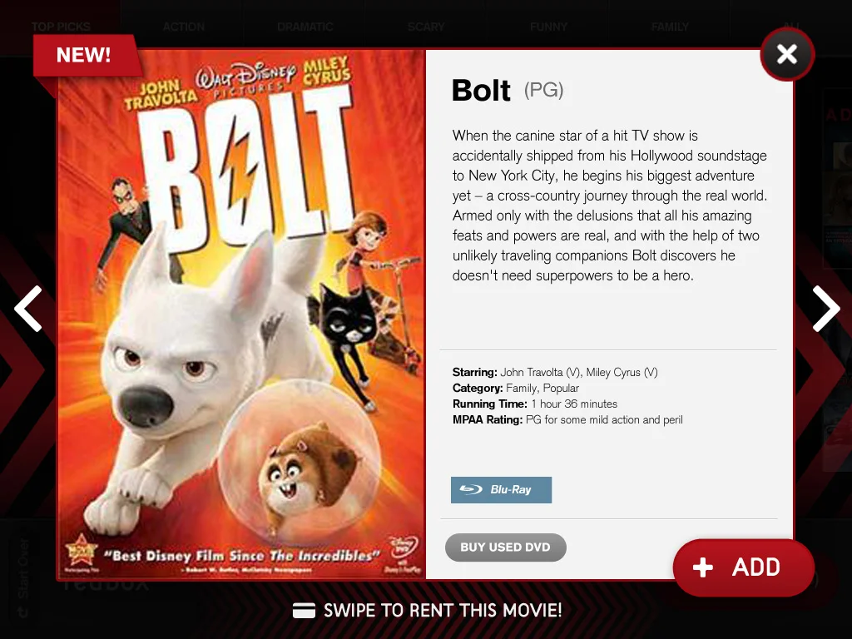Click the Bolt movie poster image
This screenshot has height=639, width=852.
click(x=241, y=314)
